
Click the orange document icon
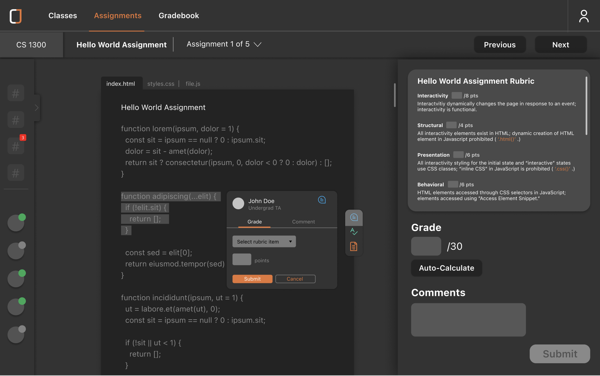354,246
